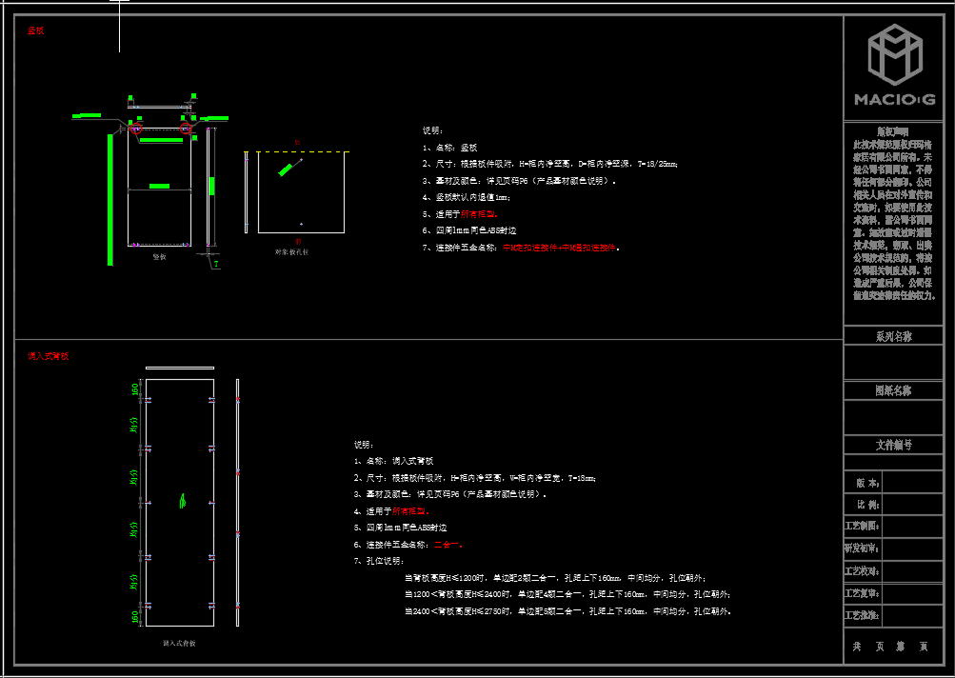Screen dimensions: 955x678
Task: Select the right red circle hole marker
Action: (x=186, y=128)
